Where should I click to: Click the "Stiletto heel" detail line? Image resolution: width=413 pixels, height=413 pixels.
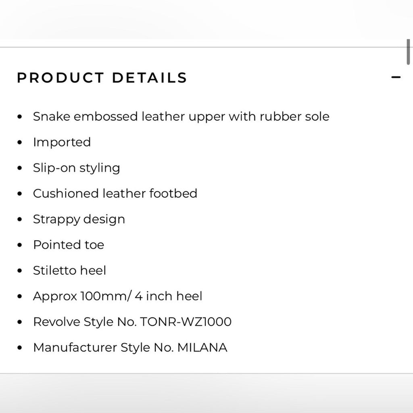(x=69, y=270)
